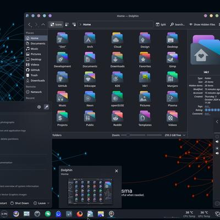Switch to Details view mode icon

click(x=74, y=25)
